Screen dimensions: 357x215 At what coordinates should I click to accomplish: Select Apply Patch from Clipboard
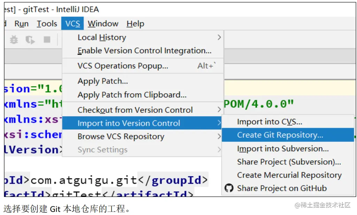pyautogui.click(x=143, y=95)
